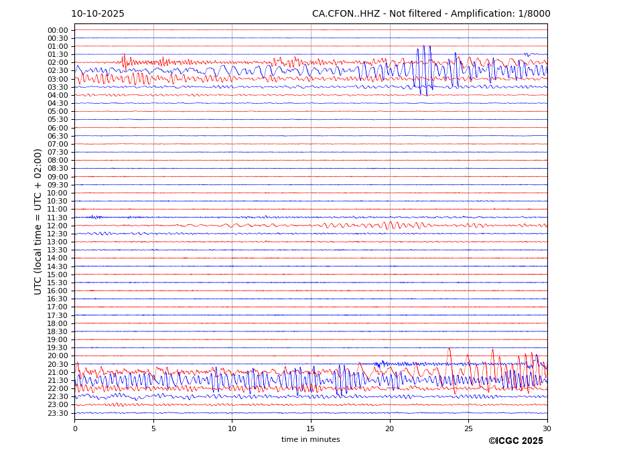Click the 03:30 trace row label

coord(58,87)
